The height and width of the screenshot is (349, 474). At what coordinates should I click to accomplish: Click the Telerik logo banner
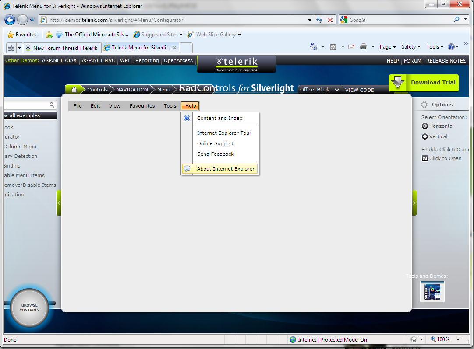[237, 64]
